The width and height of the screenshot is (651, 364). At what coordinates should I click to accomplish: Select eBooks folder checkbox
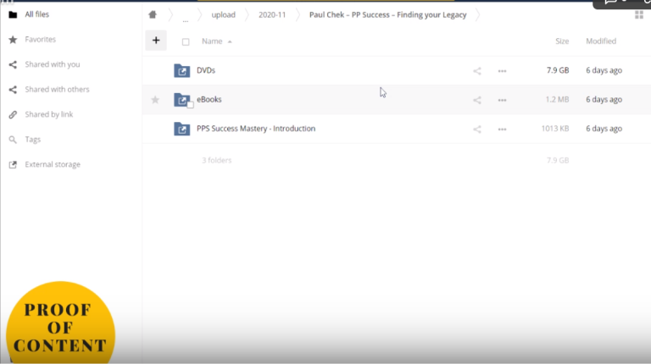coord(190,105)
